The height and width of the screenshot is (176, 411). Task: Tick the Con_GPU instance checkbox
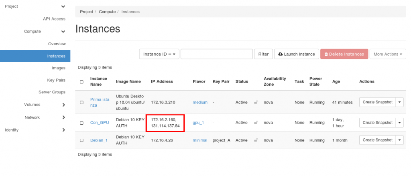pos(82,123)
